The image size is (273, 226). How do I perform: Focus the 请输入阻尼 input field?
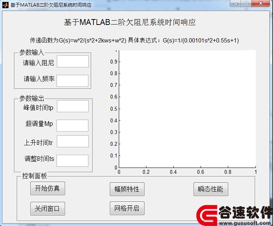pos(73,61)
